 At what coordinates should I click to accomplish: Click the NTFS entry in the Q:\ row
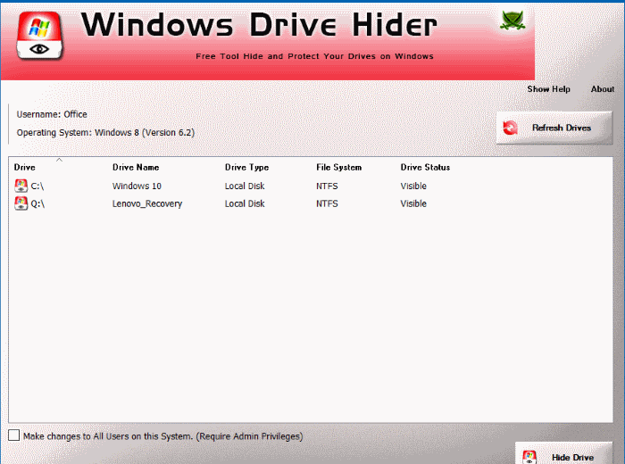(x=327, y=203)
